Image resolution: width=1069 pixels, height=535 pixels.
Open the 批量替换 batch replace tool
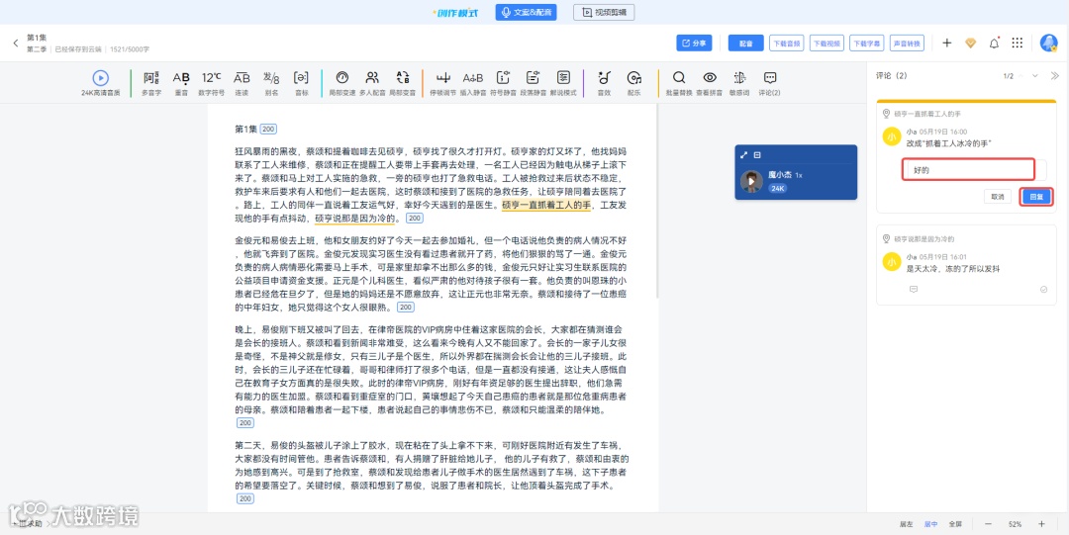tap(679, 83)
